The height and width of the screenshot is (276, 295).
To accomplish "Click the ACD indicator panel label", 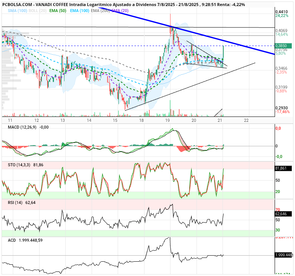I will tap(12, 240).
